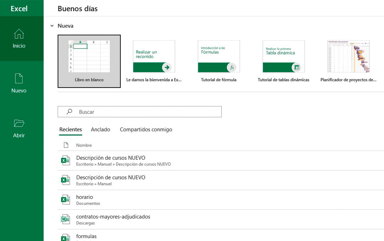This screenshot has height=241, width=384.
Task: Click Le damos la bienvenida a Excel label
Action: [x=154, y=80]
